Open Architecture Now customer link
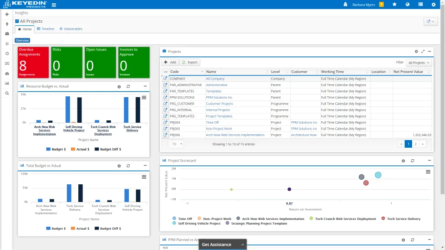 pos(304,135)
